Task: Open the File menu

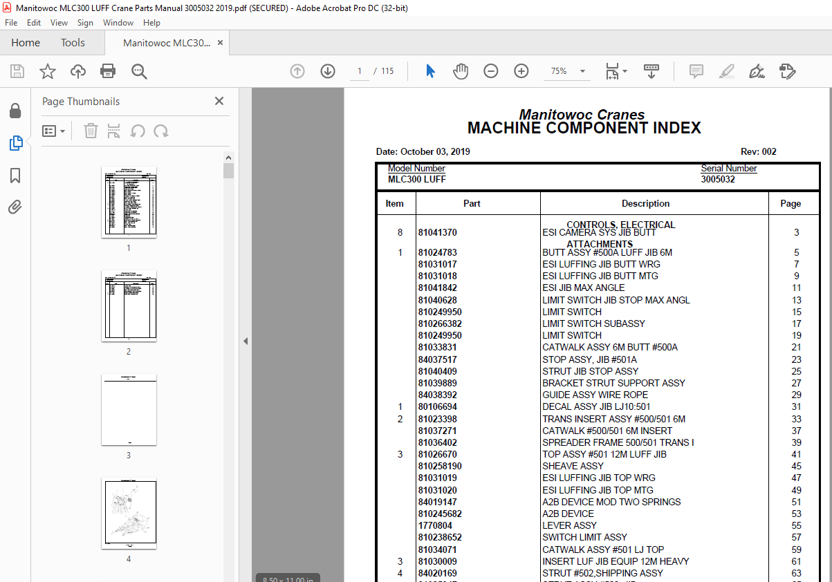Action: [11, 23]
